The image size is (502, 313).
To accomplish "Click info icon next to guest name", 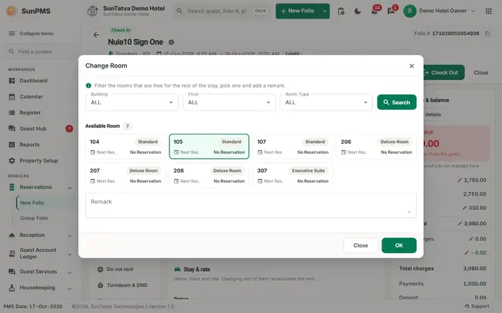I will point(172,42).
